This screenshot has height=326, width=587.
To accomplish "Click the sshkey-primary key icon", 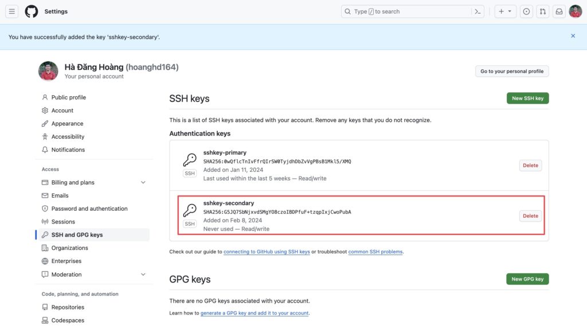I will click(189, 160).
